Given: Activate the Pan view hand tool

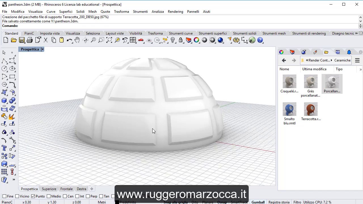Looking at the screenshot, I should (77, 40).
